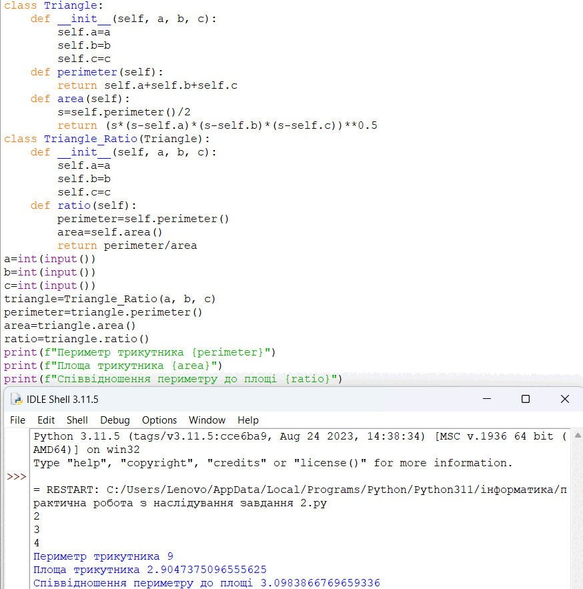Screen dimensions: 583x589
Task: Click the 'Type "help", "copyright"' info line
Action: pos(273,463)
